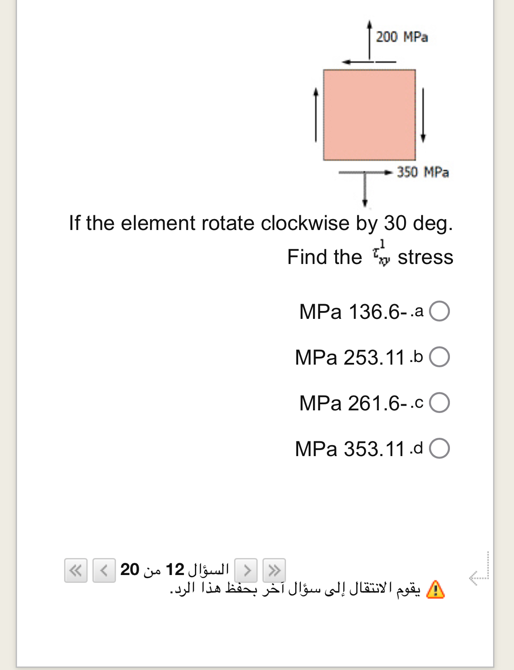Select answer option d, 353.11 MPa
Viewport: 514px width, 670px height.
pos(440,449)
